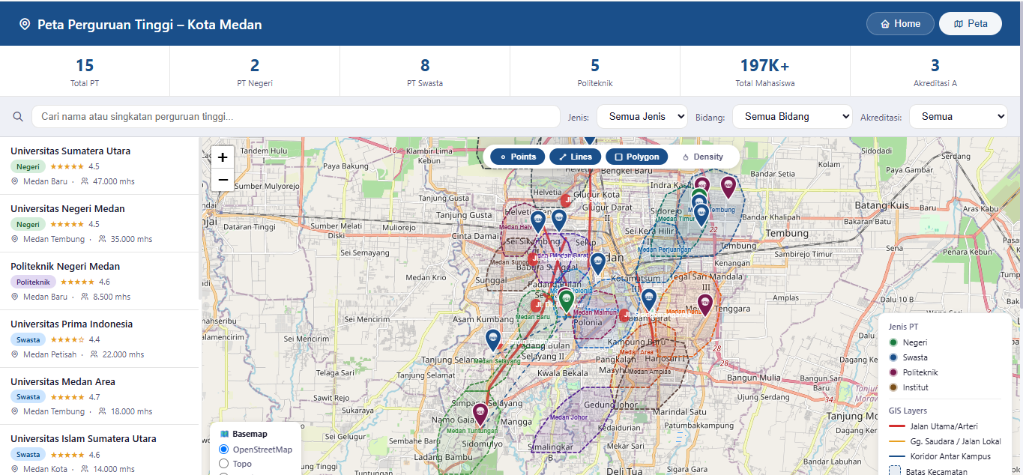This screenshot has width=1023, height=475.
Task: Open Universitas Islam Sumatera Utara entry
Action: (x=100, y=450)
